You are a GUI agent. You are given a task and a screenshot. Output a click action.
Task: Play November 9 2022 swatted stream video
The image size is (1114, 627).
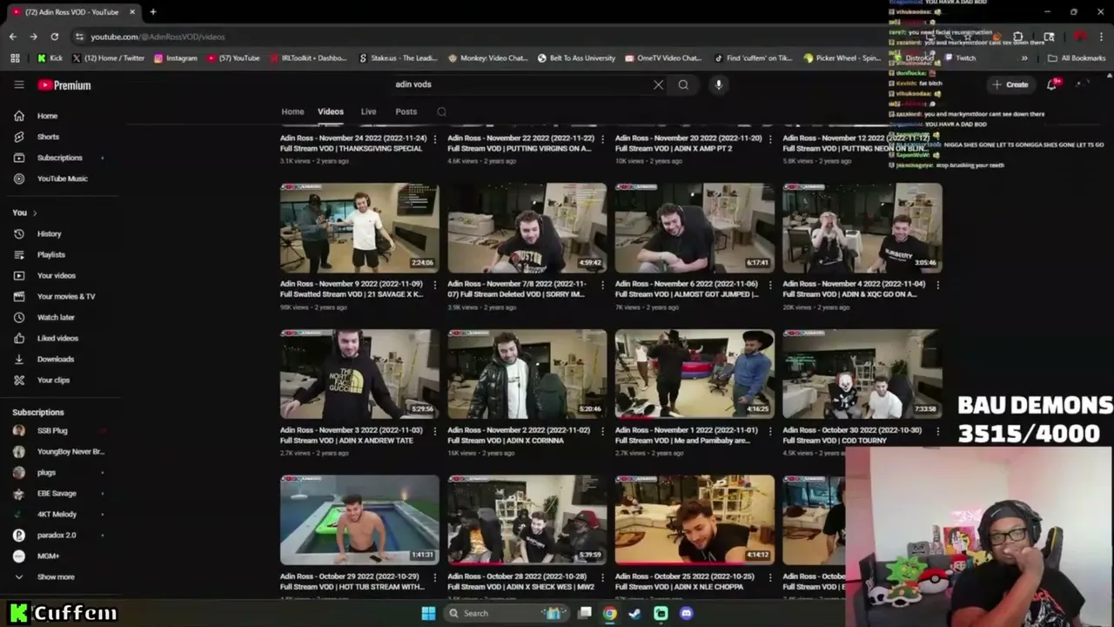click(x=359, y=228)
